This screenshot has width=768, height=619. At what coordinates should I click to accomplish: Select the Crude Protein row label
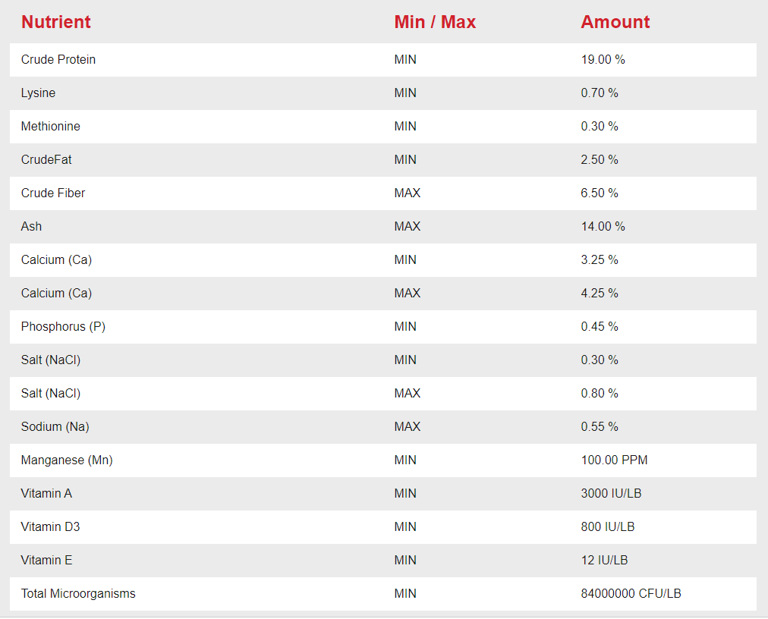pos(58,59)
